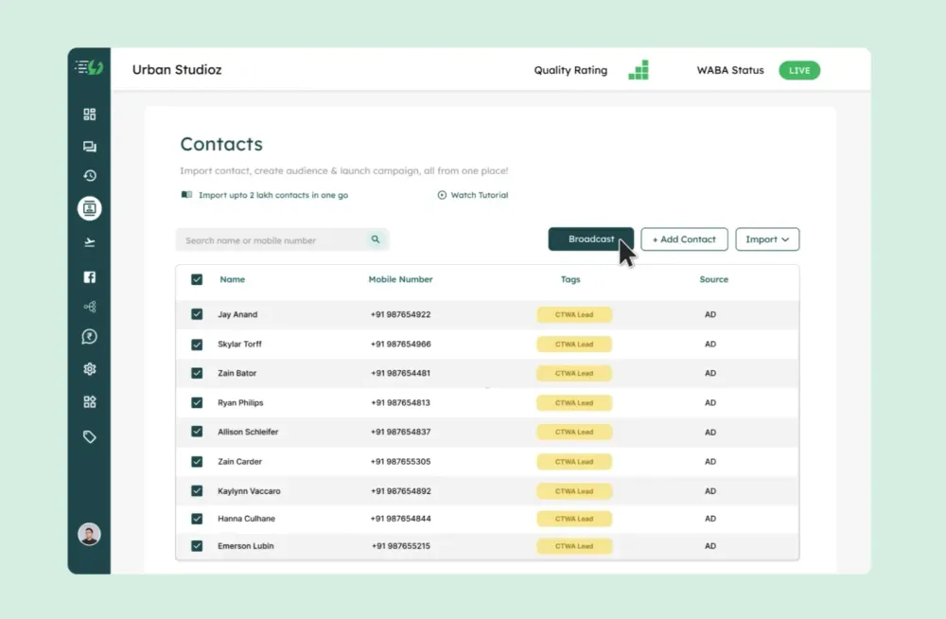
Task: Expand the Import dropdown
Action: click(x=767, y=239)
